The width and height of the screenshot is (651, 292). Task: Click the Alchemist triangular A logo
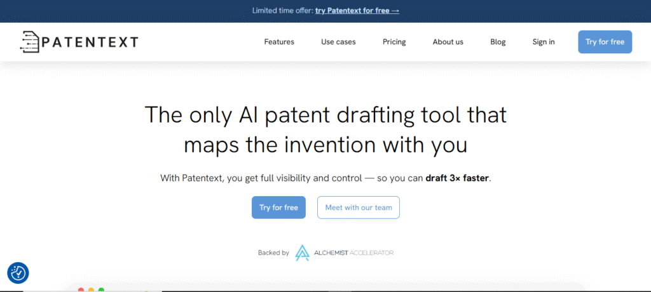[302, 253]
